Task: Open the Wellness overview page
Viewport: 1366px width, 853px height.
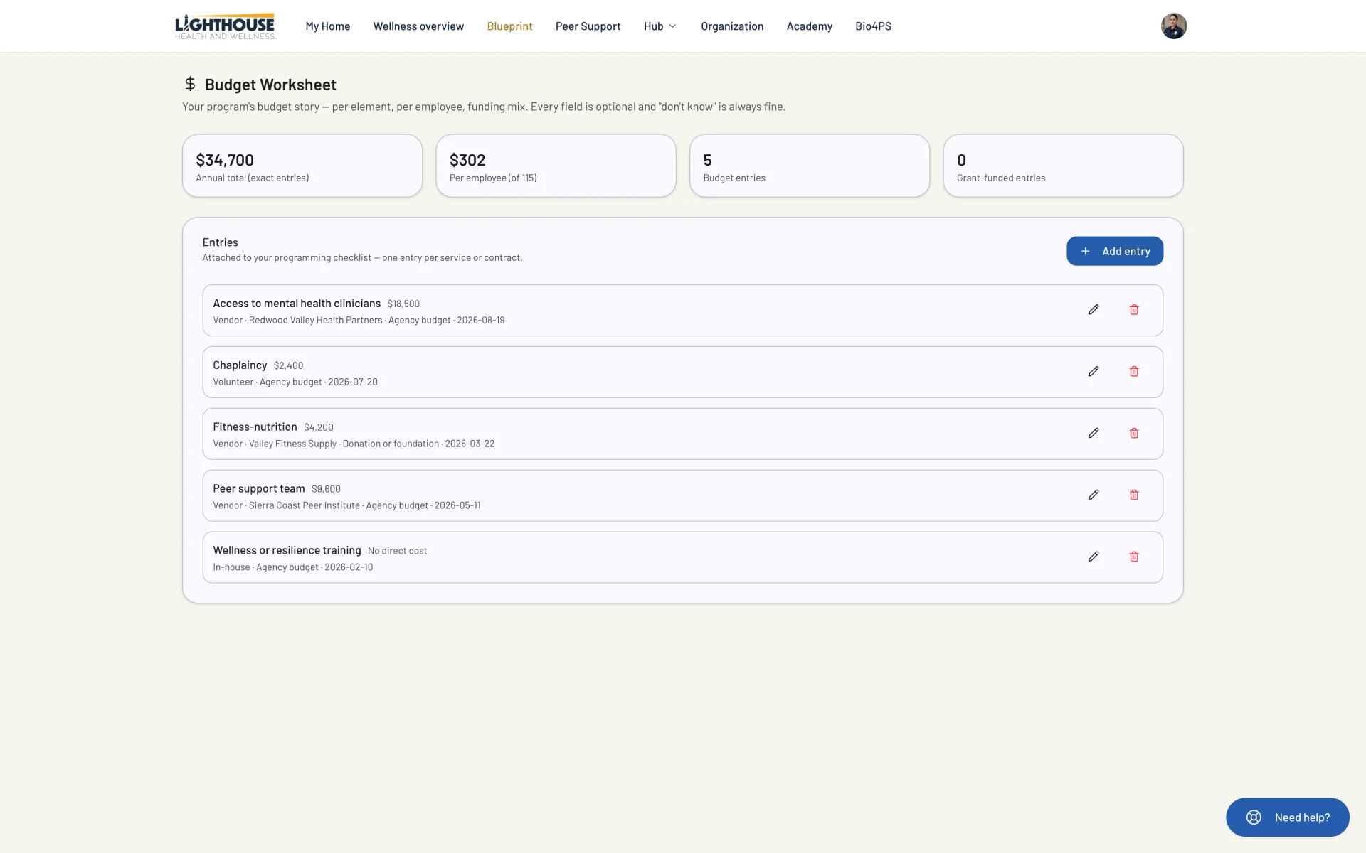Action: (418, 26)
